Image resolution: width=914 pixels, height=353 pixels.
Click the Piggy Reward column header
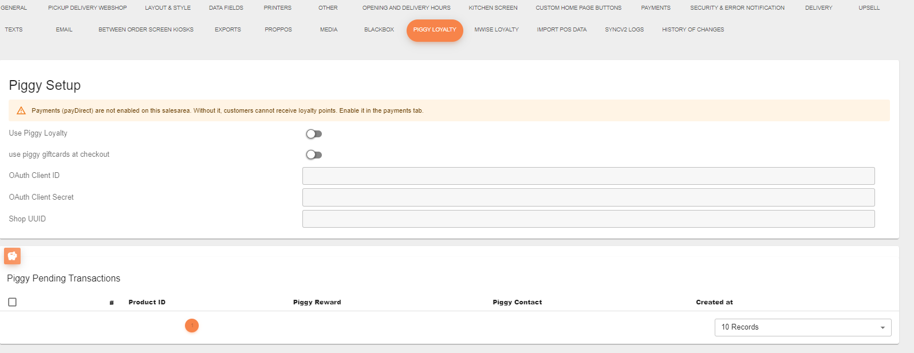(317, 302)
